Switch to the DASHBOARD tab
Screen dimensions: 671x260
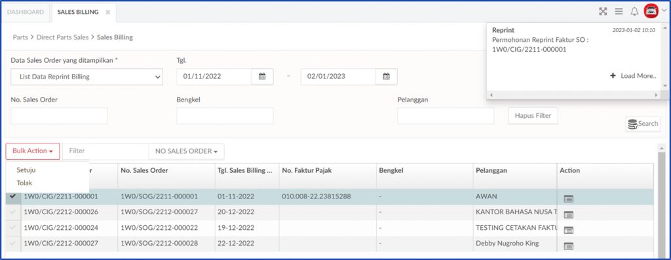coord(26,12)
